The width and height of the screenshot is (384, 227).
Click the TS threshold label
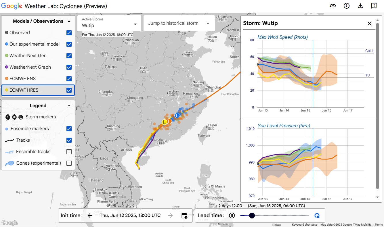point(368,75)
